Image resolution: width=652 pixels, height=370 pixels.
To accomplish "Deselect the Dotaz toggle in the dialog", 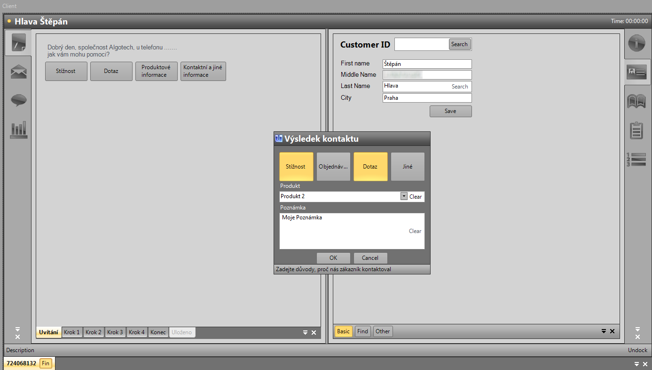I will tap(370, 167).
